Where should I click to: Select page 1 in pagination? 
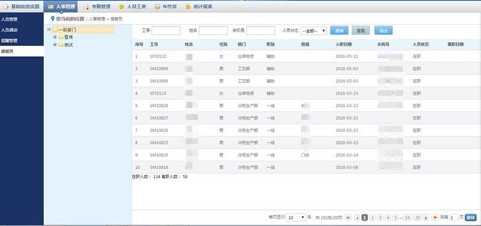[365, 218]
